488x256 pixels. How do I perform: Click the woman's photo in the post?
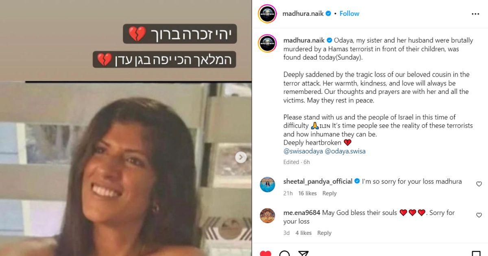point(126,169)
